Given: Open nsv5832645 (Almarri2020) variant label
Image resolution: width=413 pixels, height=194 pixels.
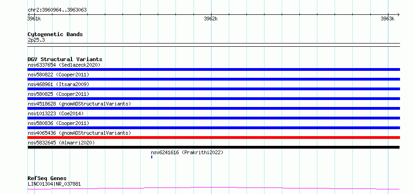Looking at the screenshot, I should [x=61, y=143].
